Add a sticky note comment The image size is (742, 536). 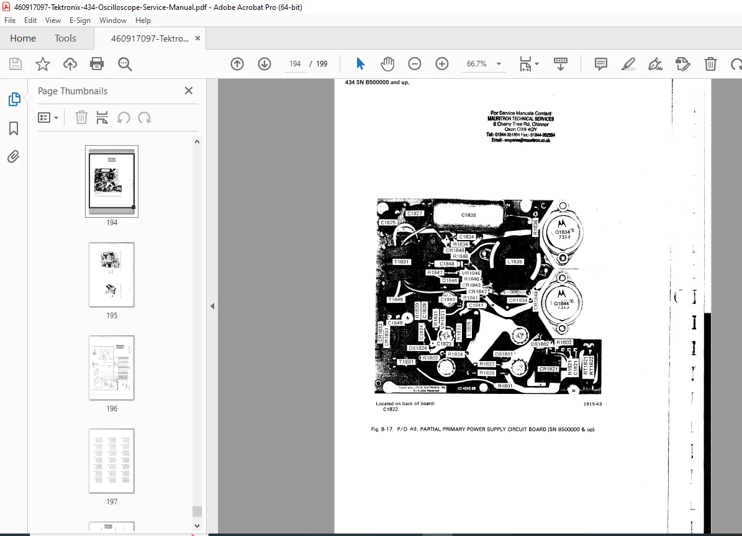click(x=601, y=64)
